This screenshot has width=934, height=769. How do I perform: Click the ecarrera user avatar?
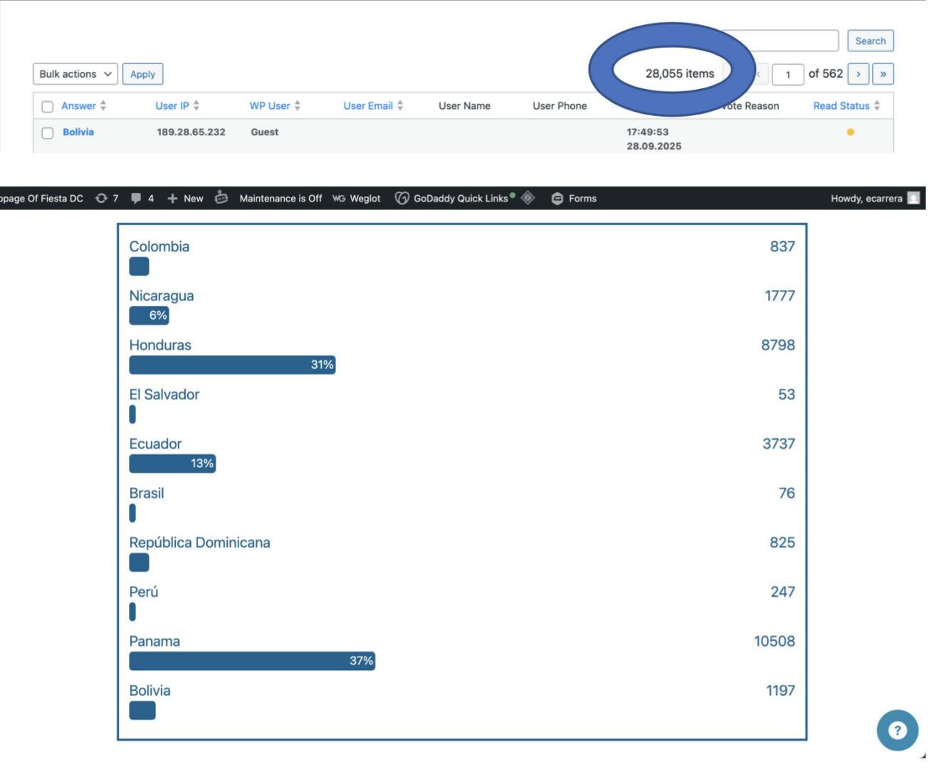(x=913, y=198)
